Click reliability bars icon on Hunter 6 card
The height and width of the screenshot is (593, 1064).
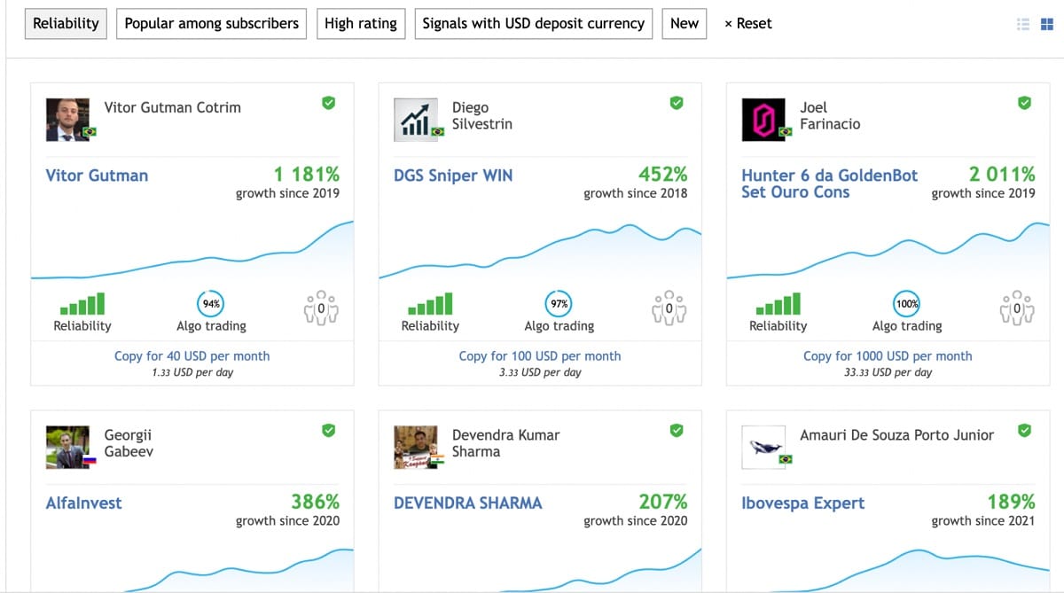pyautogui.click(x=778, y=304)
